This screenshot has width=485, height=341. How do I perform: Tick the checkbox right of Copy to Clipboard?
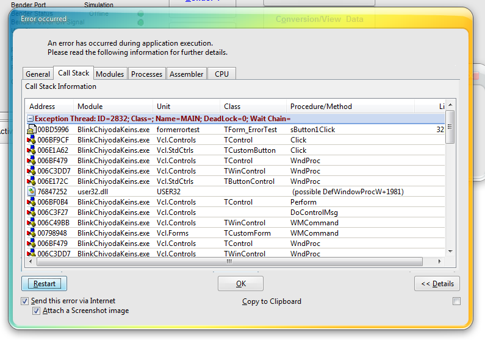[x=456, y=301]
